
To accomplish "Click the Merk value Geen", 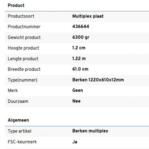I will coord(78,91).
